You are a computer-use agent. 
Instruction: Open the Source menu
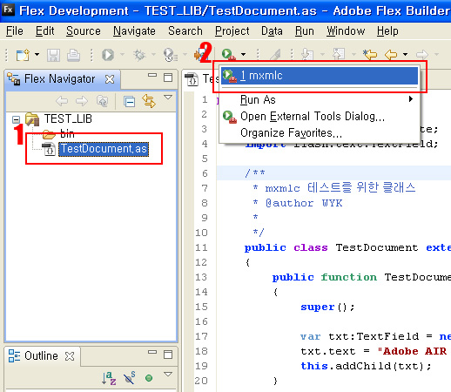point(84,30)
